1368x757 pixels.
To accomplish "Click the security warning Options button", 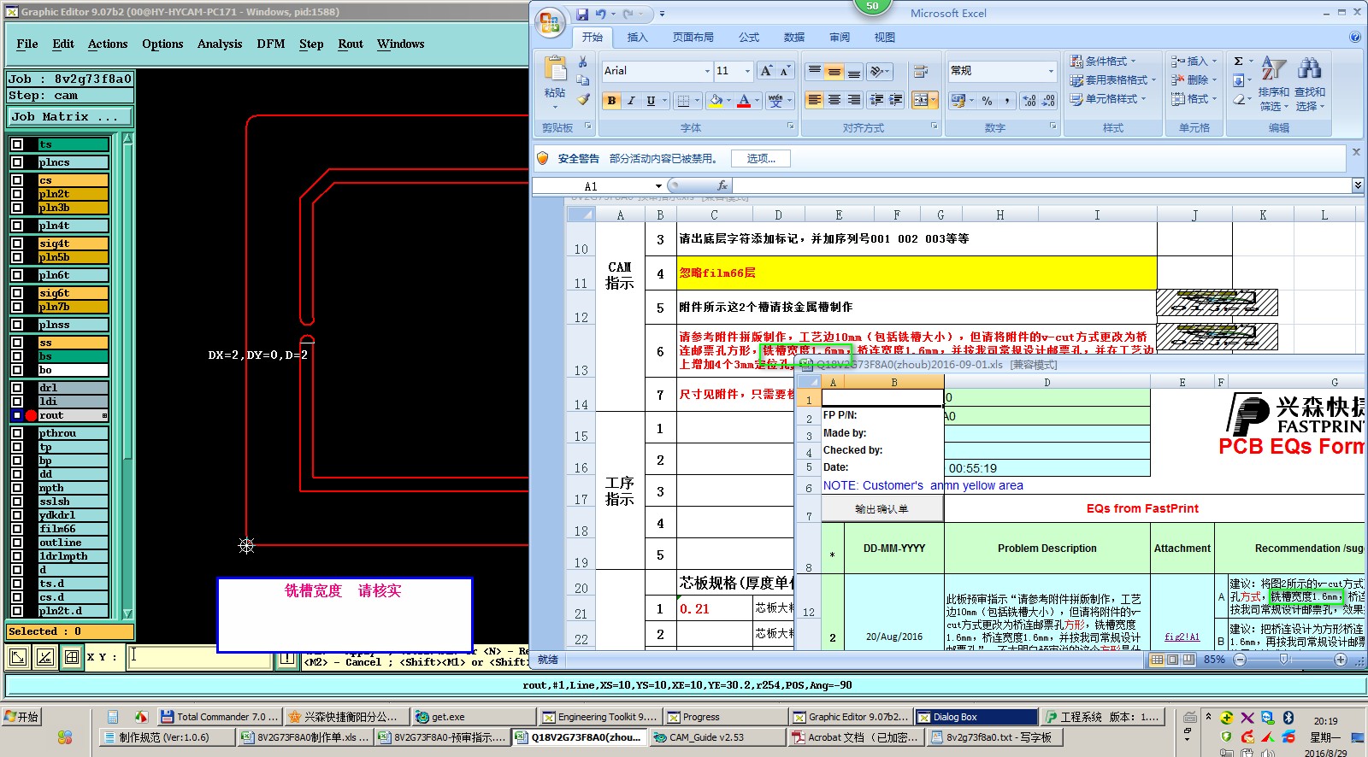I will 761,159.
